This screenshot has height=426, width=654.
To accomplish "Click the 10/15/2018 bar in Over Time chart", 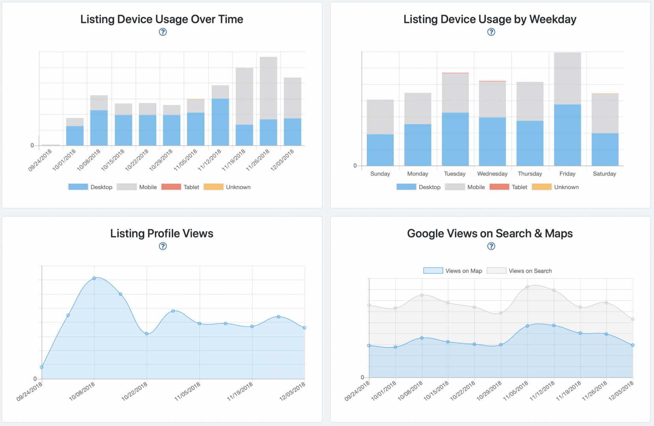I will [x=123, y=125].
